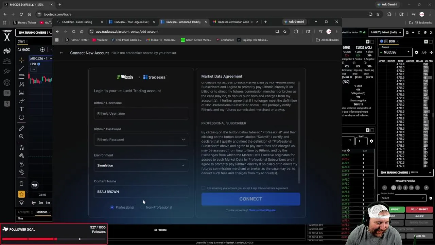The width and height of the screenshot is (435, 245).
Task: Open All Bookmarks folder in Tradesea window
Action: tap(327, 40)
